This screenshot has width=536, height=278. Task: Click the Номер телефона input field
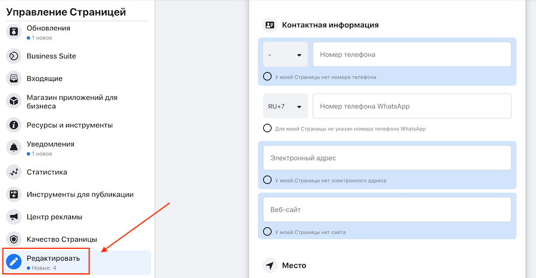pos(412,55)
